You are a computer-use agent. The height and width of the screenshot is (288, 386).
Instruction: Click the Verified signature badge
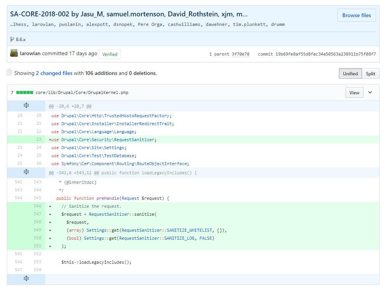(x=110, y=54)
